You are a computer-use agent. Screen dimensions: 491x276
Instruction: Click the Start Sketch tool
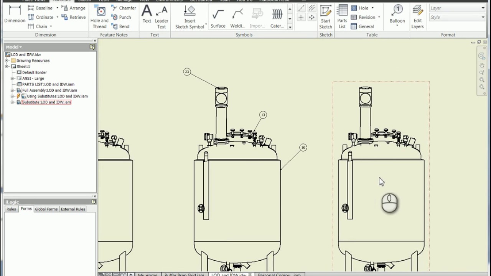click(326, 17)
